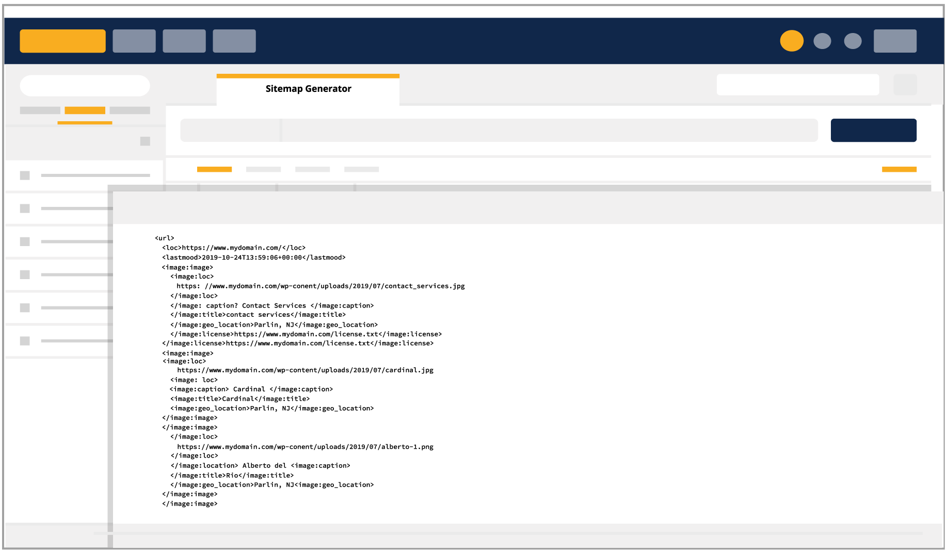Click the wide URL input bar
Image resolution: width=947 pixels, height=551 pixels.
[499, 131]
